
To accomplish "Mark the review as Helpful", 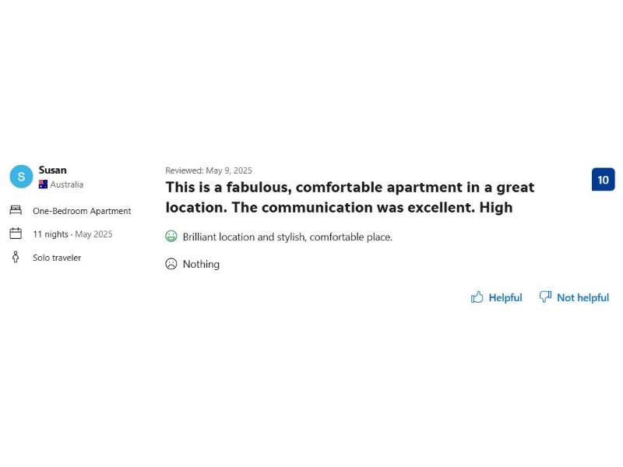I will (x=505, y=297).
